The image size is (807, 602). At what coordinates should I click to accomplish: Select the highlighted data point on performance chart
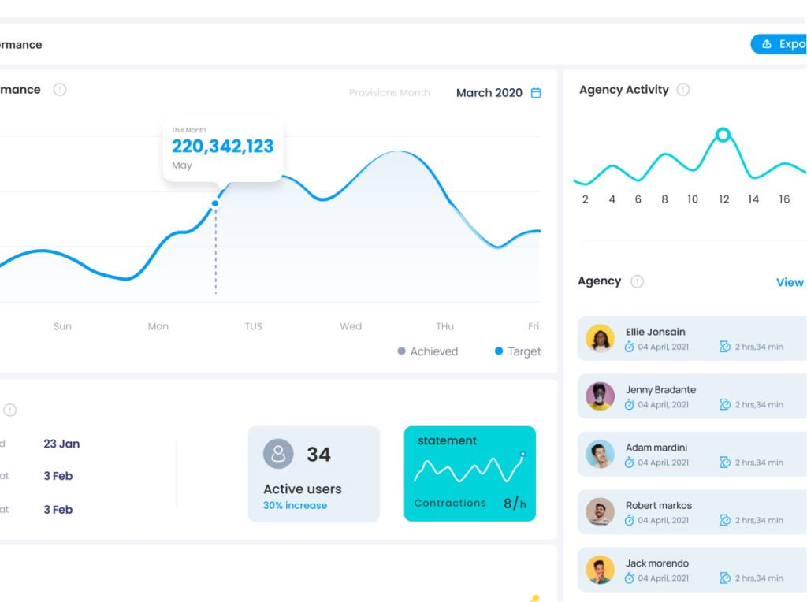point(215,203)
